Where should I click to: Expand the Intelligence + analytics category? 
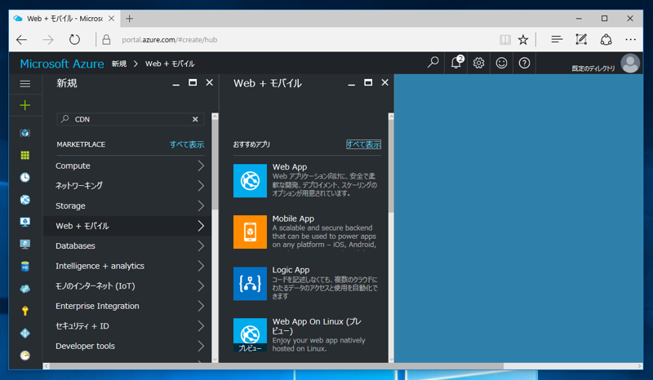coord(127,266)
